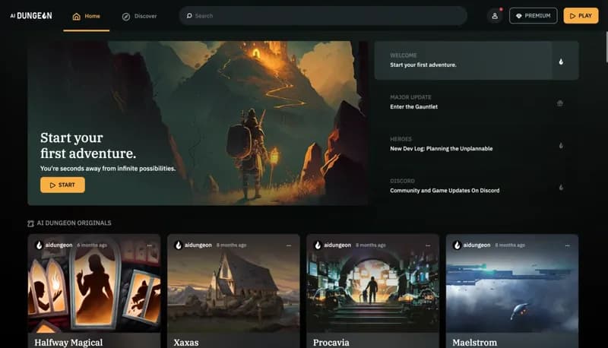Click the Premium button

534,16
